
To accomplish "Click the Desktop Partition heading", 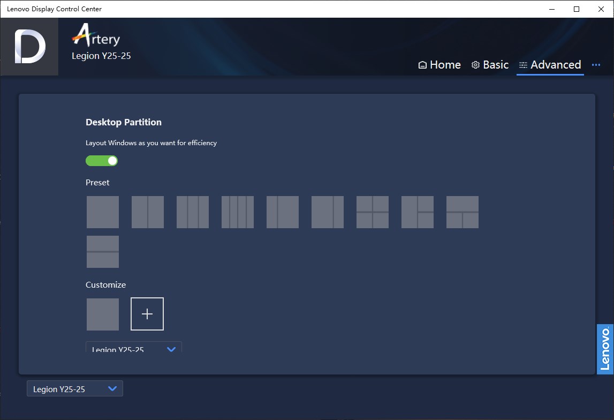I will coord(124,122).
